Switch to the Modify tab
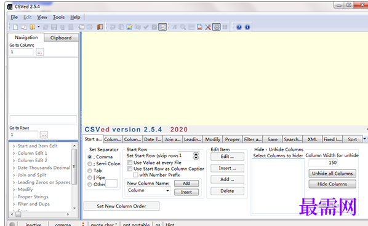The image size is (368, 226). point(213,139)
